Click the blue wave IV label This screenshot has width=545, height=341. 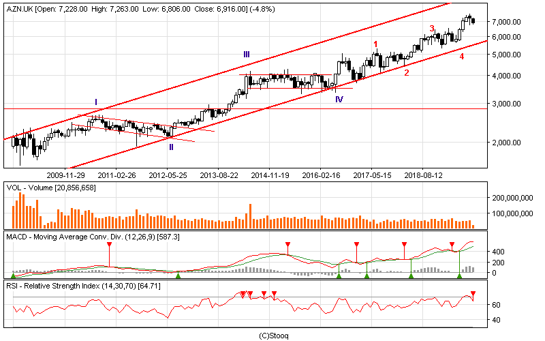tap(339, 99)
